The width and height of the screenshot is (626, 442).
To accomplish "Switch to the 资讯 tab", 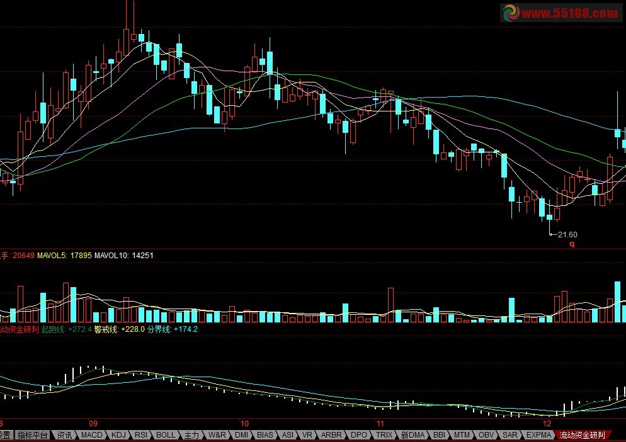I will pyautogui.click(x=64, y=435).
